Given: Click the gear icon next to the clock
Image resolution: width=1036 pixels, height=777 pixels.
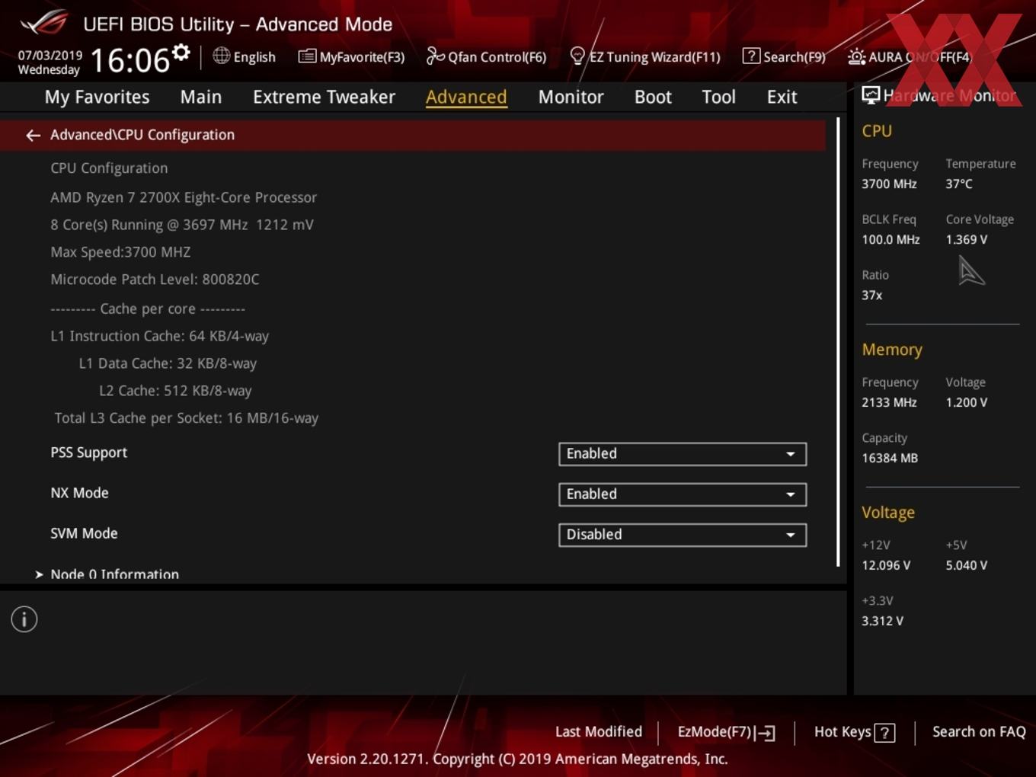Looking at the screenshot, I should pos(181,52).
